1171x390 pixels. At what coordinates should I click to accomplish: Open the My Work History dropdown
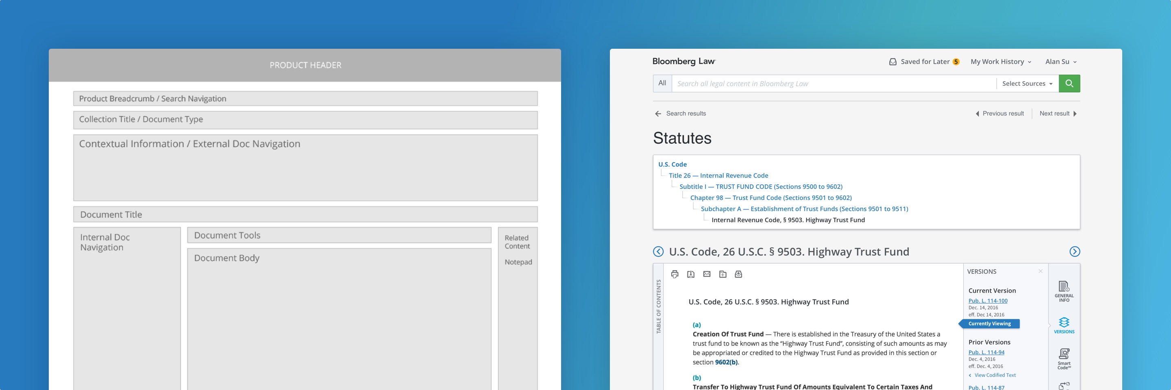[x=1001, y=62]
